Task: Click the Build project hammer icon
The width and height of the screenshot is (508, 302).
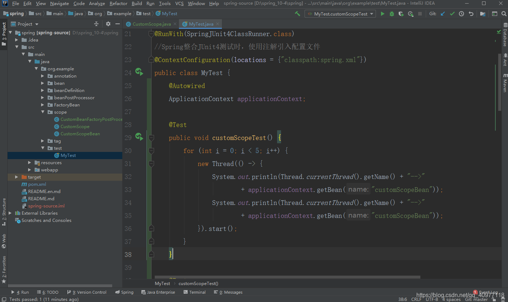Action: tap(297, 14)
